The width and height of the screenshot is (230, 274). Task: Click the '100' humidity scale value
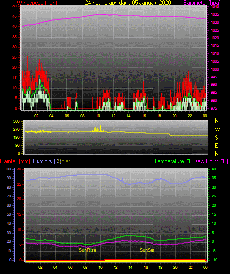(8, 169)
